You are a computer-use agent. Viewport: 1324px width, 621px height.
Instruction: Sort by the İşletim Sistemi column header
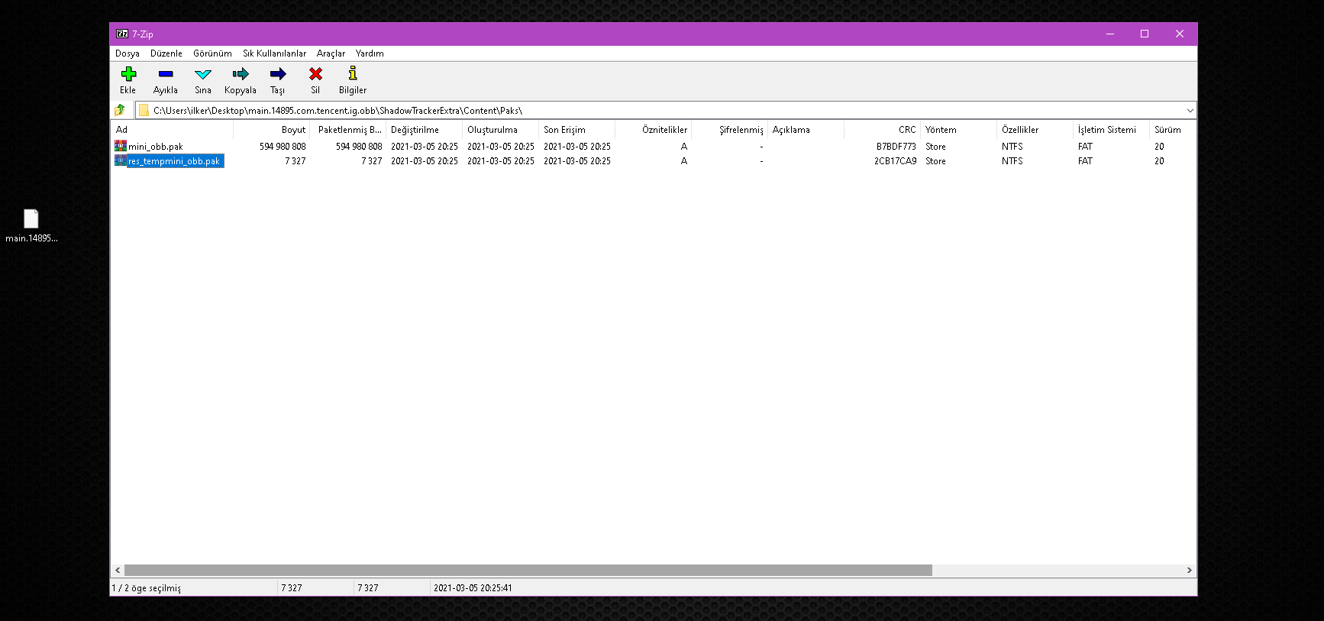1112,130
